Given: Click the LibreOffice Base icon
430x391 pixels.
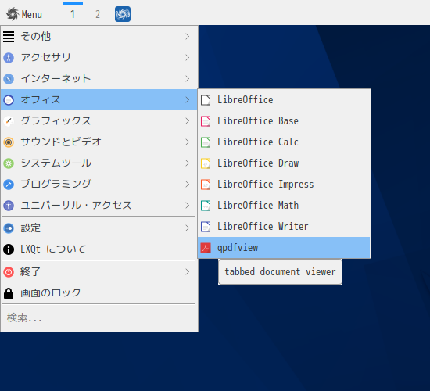Looking at the screenshot, I should (206, 121).
